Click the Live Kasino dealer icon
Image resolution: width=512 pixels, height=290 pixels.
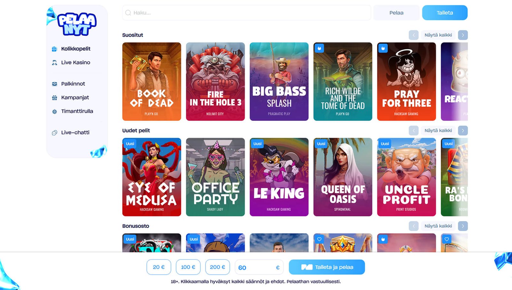[54, 63]
